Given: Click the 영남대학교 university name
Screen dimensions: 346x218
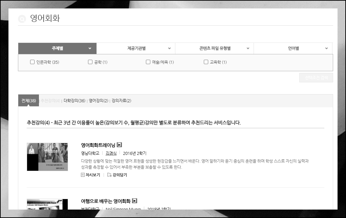Looking at the screenshot, I should tap(90, 153).
